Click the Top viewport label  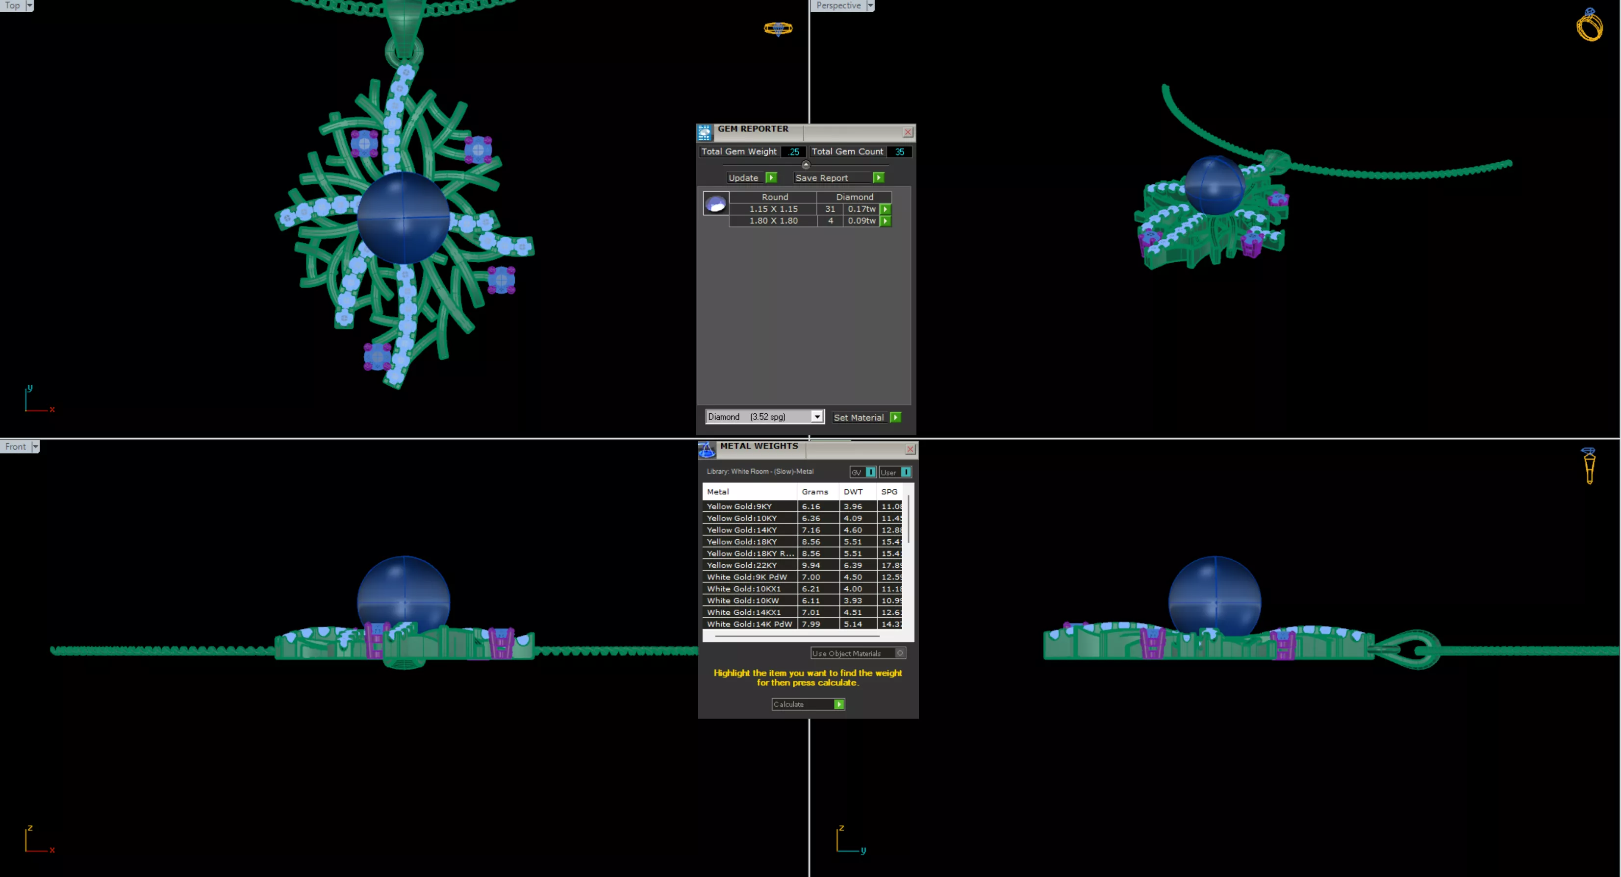[x=13, y=6]
